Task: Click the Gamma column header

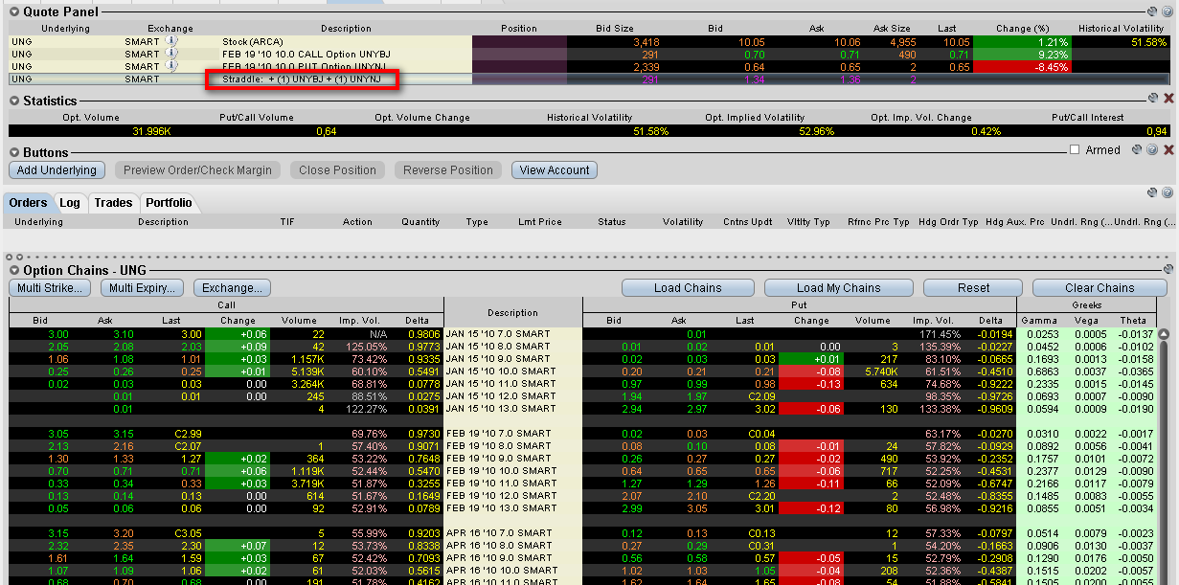Action: point(1038,321)
